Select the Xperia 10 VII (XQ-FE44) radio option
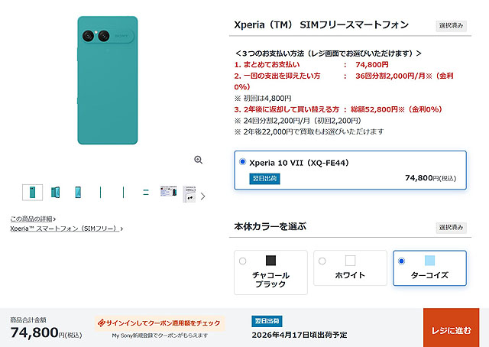The image size is (489, 347). click(x=243, y=162)
